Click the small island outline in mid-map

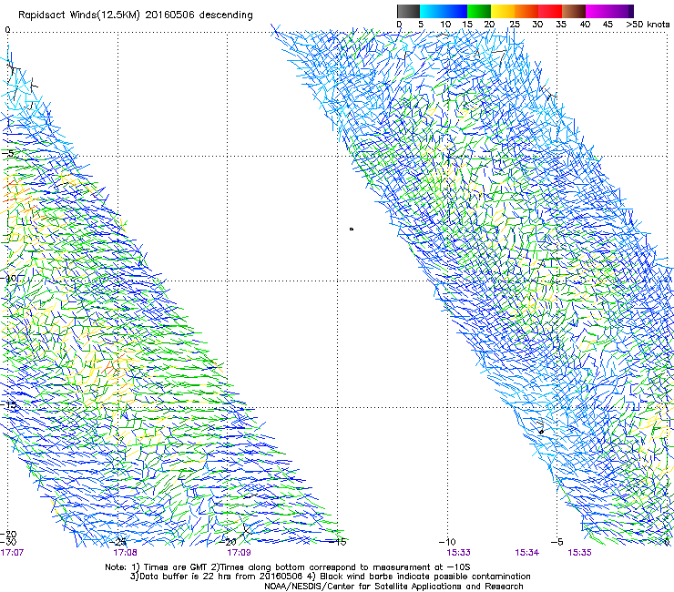(352, 230)
